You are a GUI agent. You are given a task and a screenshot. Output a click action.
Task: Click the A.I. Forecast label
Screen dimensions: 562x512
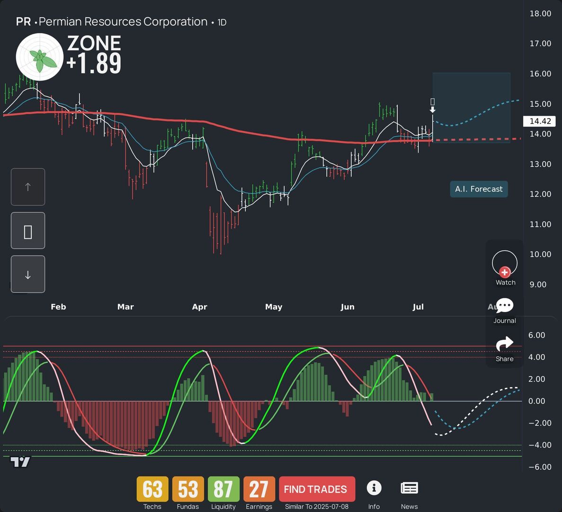(479, 189)
